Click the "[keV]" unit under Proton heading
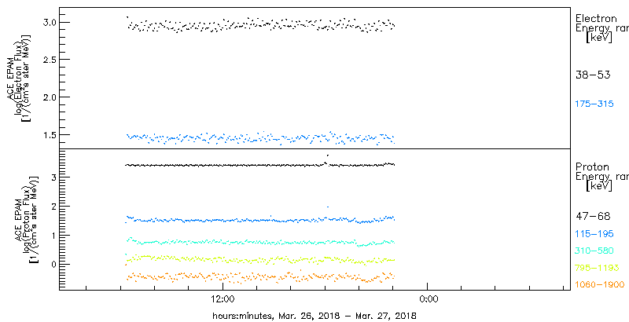 click(x=599, y=186)
